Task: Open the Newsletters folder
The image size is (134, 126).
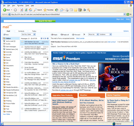Action: 11,95
